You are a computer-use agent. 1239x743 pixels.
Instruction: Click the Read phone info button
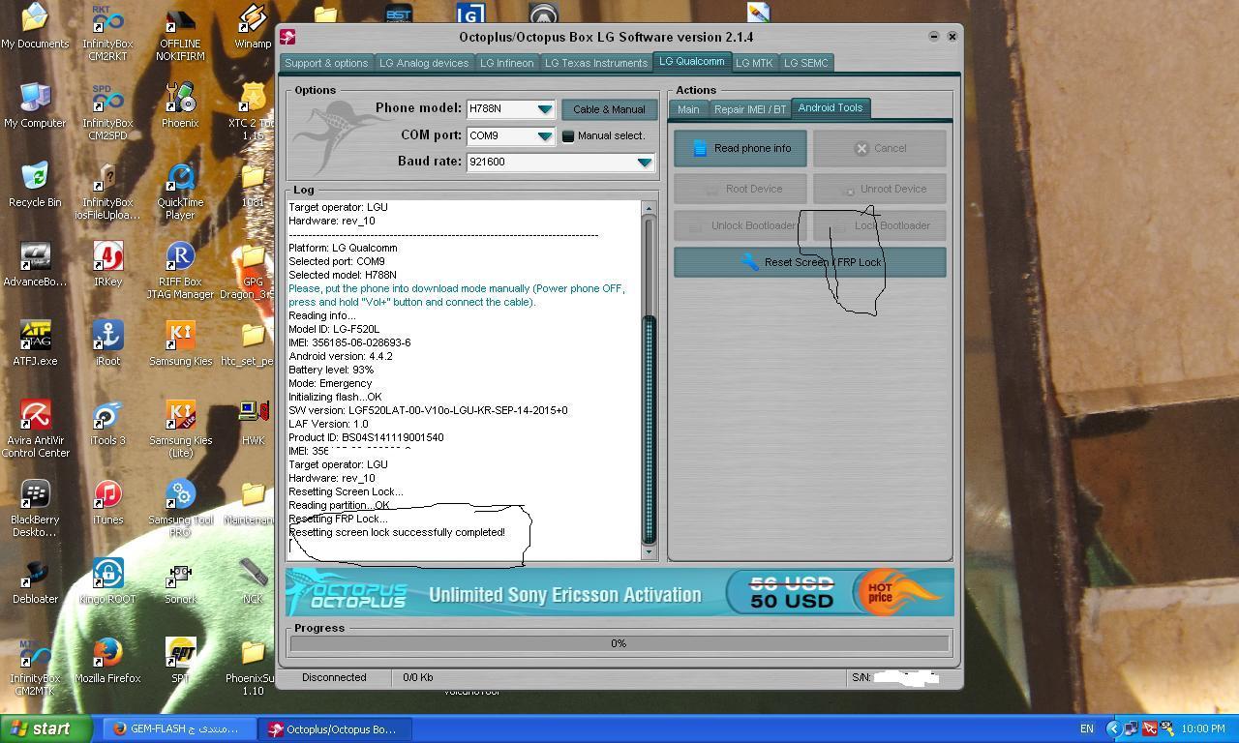click(740, 148)
